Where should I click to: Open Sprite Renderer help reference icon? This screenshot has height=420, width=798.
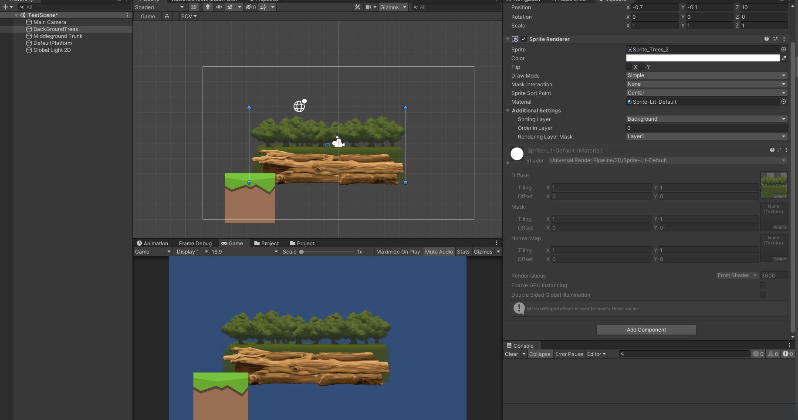(767, 39)
